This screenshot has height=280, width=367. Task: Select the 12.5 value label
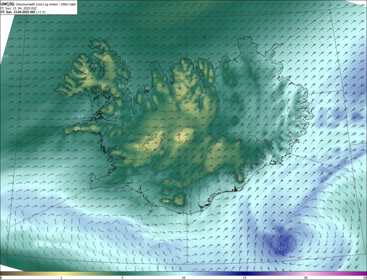pos(344,162)
